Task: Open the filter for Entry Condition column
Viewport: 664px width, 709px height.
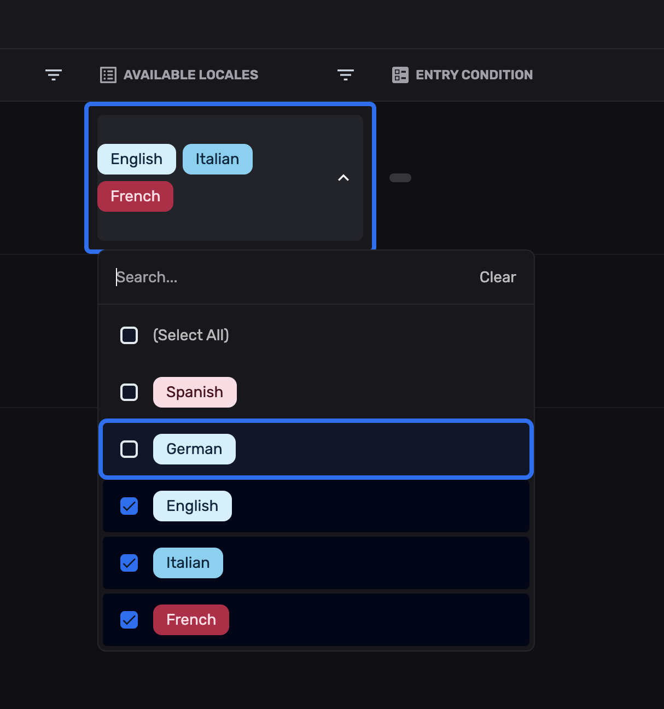Action: click(x=345, y=74)
